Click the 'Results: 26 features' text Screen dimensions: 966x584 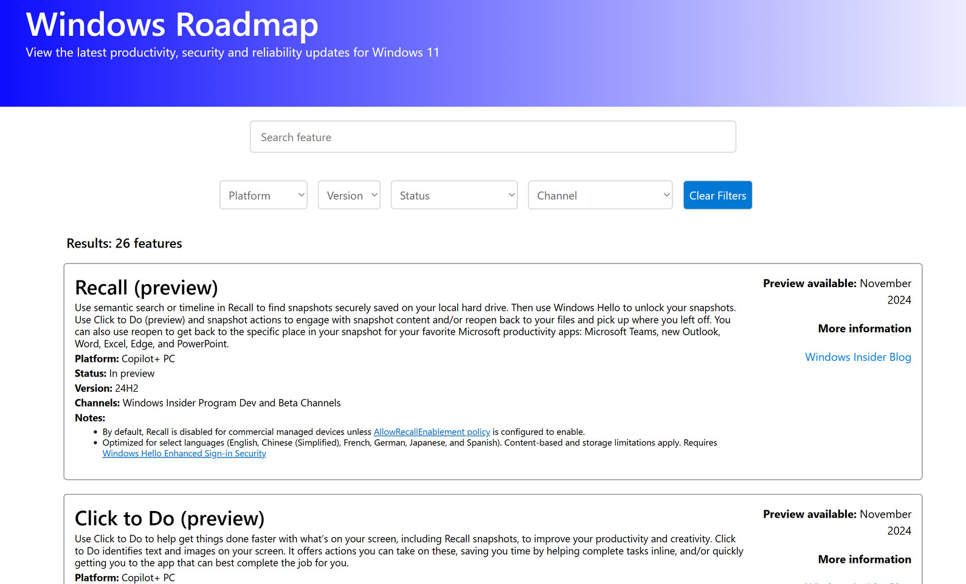tap(124, 243)
